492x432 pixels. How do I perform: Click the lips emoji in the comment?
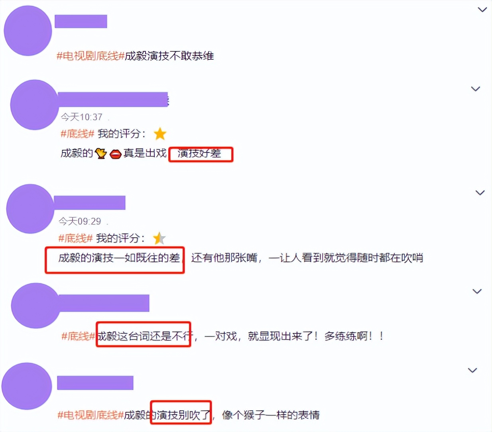coord(116,154)
